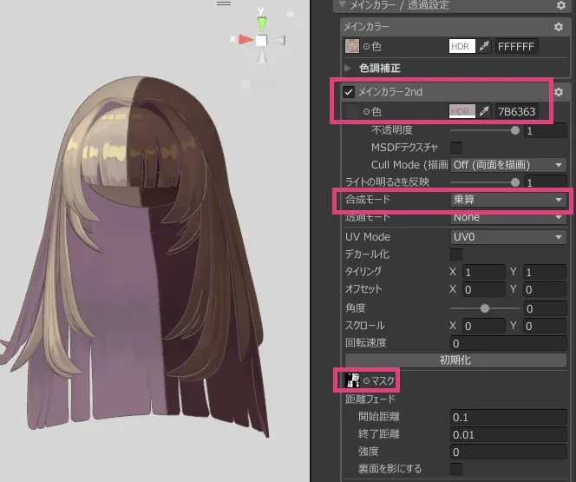Open the 合成モード dropdown set to 乗算
This screenshot has height=482, width=576.
(x=507, y=200)
